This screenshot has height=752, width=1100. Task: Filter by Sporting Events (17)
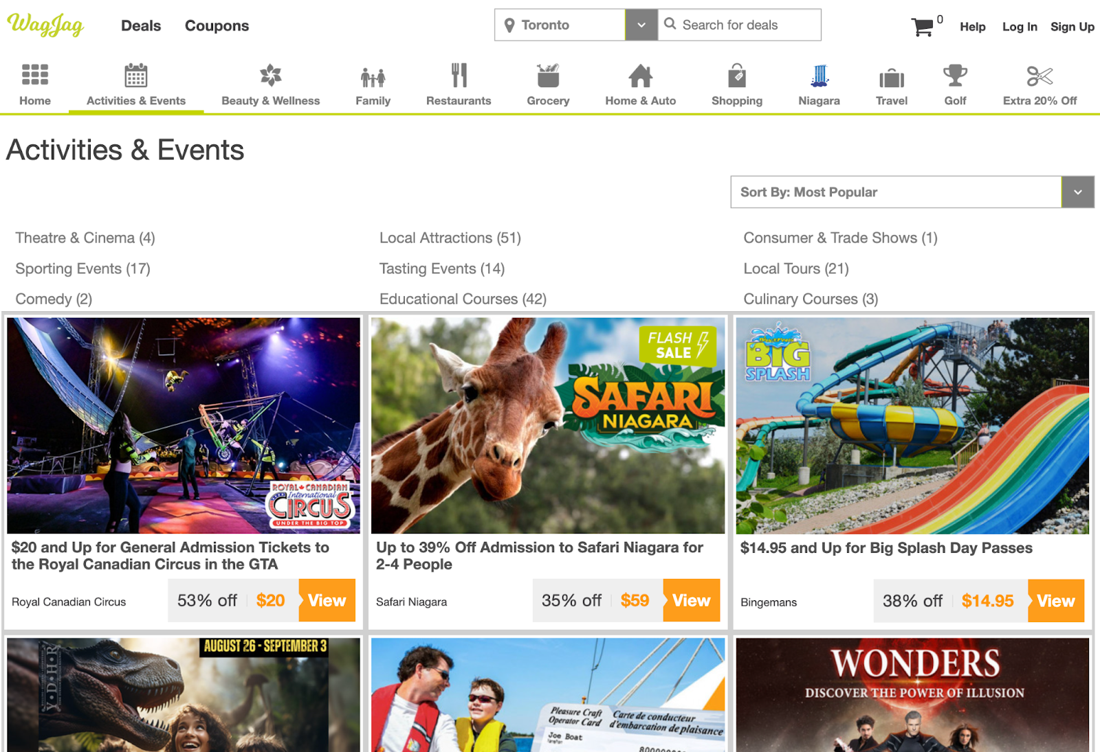82,269
